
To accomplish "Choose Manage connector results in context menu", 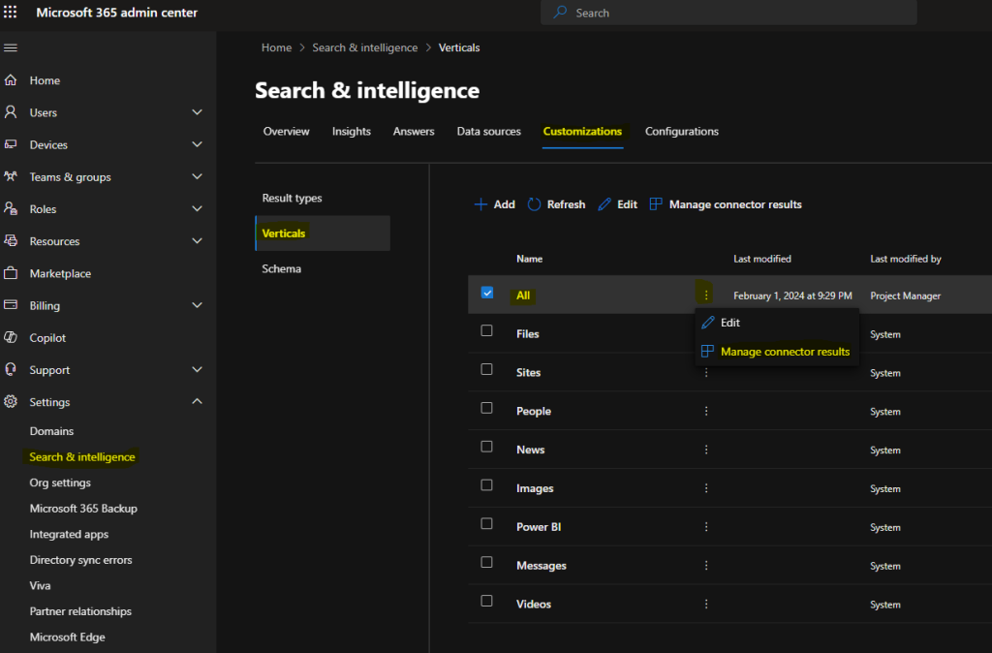I will 777,352.
